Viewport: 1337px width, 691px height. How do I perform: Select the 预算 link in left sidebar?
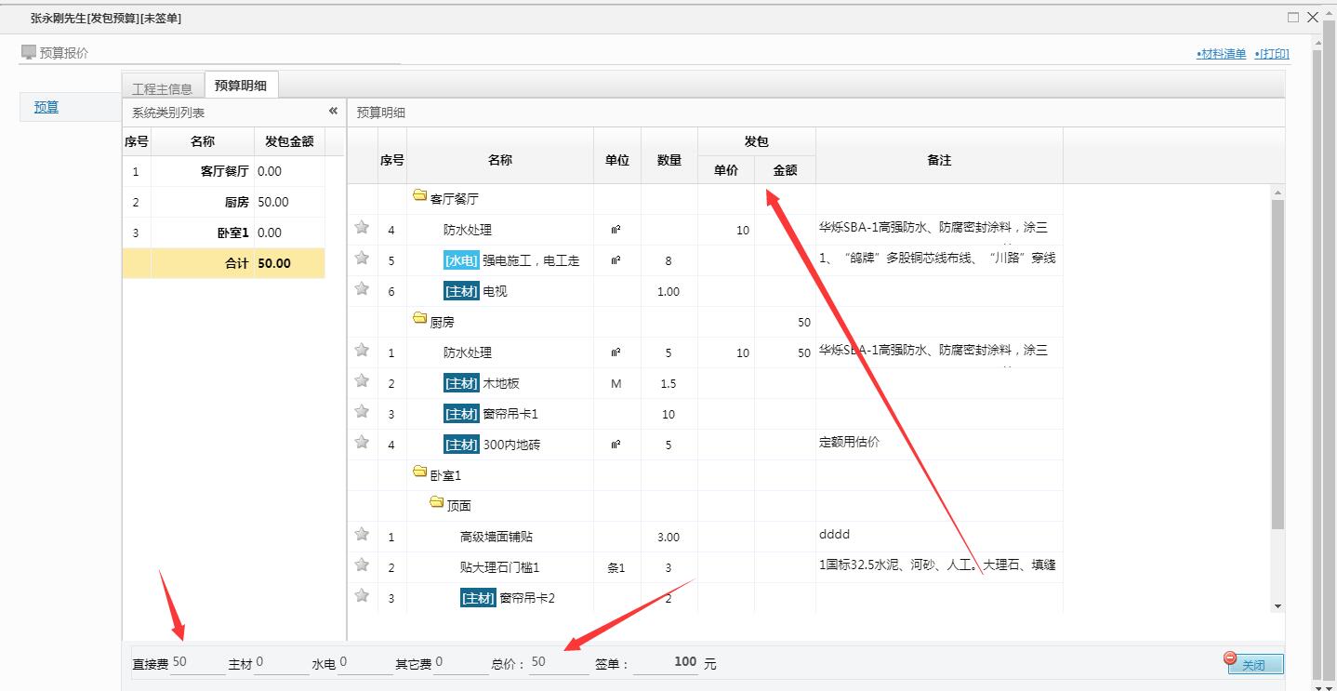[45, 107]
